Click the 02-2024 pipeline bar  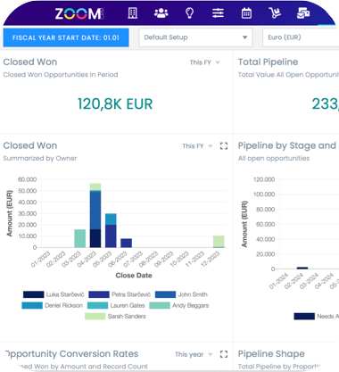point(302,268)
